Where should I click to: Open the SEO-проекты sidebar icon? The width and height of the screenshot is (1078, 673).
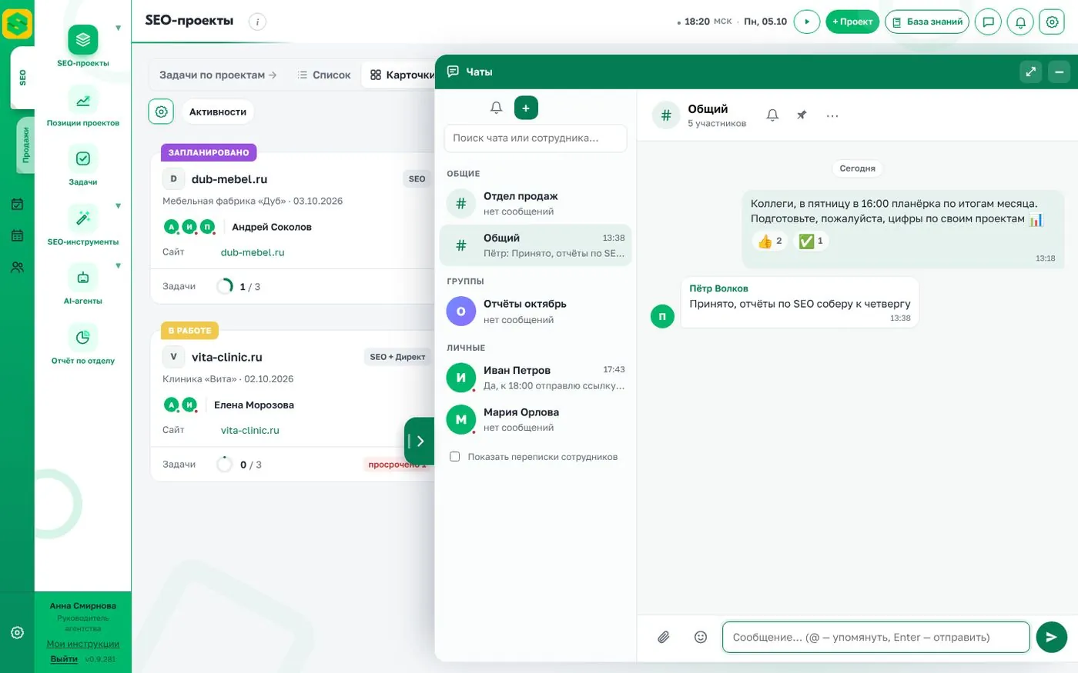(x=83, y=40)
